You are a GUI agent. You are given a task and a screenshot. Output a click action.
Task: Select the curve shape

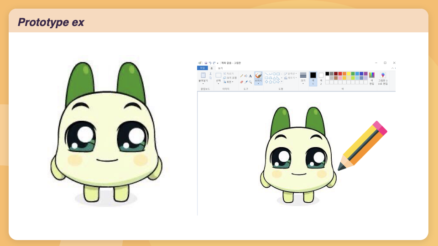(x=271, y=74)
